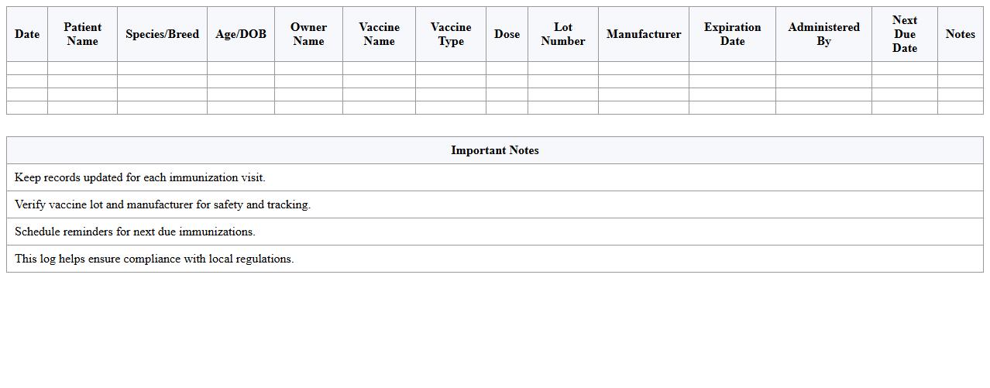Select the Administered By column header
Image resolution: width=990 pixels, height=388 pixels.
pos(823,34)
